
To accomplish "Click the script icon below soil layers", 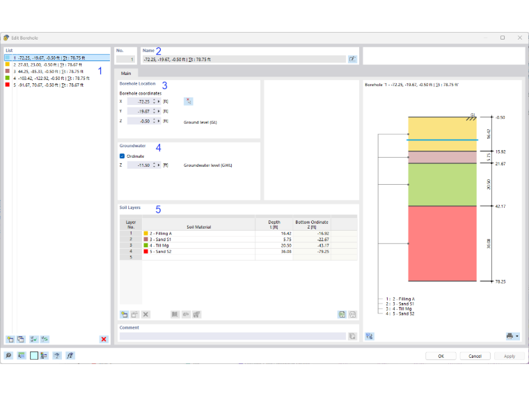I will (x=186, y=315).
